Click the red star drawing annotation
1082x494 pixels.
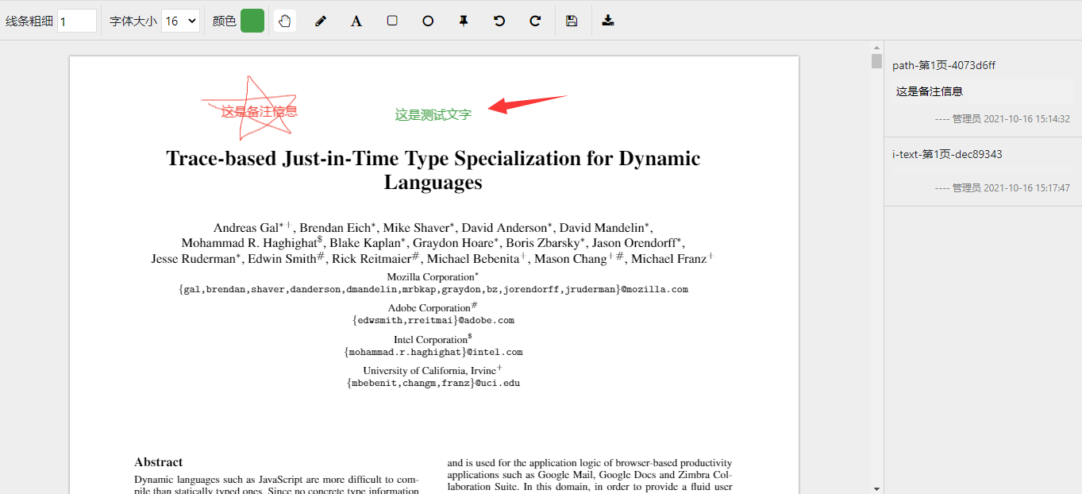tap(250, 107)
